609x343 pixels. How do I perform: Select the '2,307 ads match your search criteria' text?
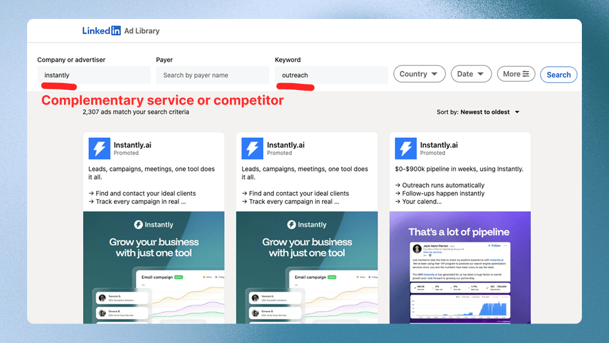[x=136, y=112]
